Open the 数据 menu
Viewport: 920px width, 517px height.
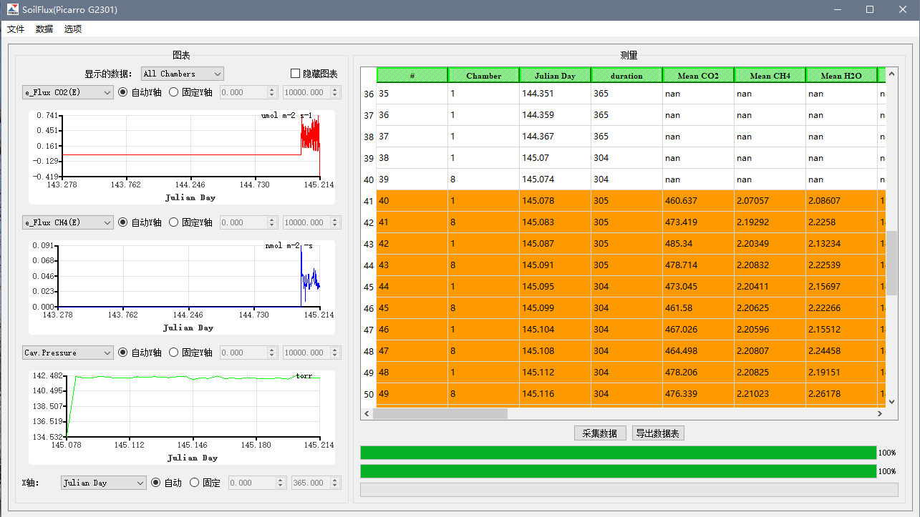point(44,29)
